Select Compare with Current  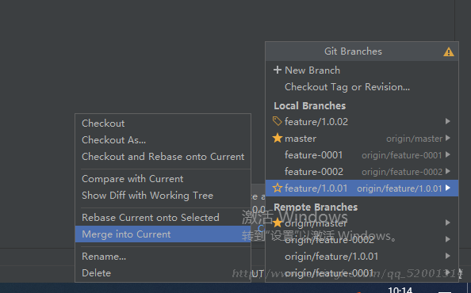coord(163,179)
